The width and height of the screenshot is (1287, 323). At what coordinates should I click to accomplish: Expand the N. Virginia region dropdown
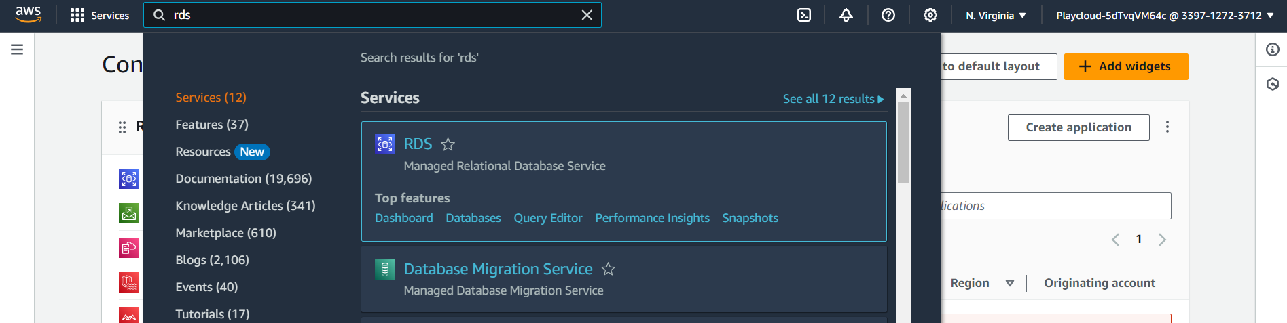[996, 15]
